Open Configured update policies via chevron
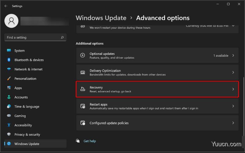245x153 pixels. [x=233, y=123]
